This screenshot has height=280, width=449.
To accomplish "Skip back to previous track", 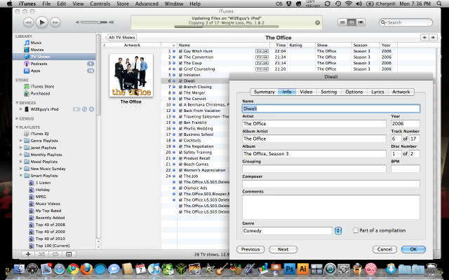I will click(x=28, y=22).
